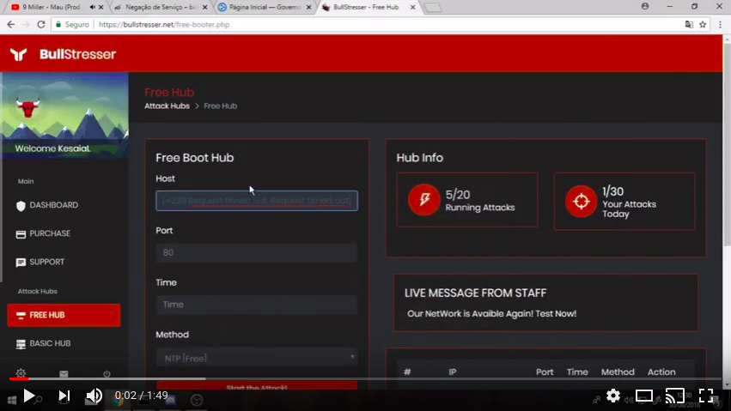Open PURCHASE menu item
This screenshot has width=731, height=411.
[x=50, y=233]
